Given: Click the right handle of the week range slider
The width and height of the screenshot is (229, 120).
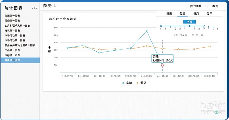Looking at the screenshot, I should click(x=204, y=26).
